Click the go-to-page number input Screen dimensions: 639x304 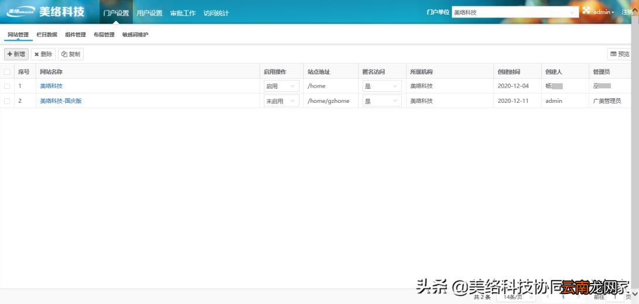coord(616,298)
